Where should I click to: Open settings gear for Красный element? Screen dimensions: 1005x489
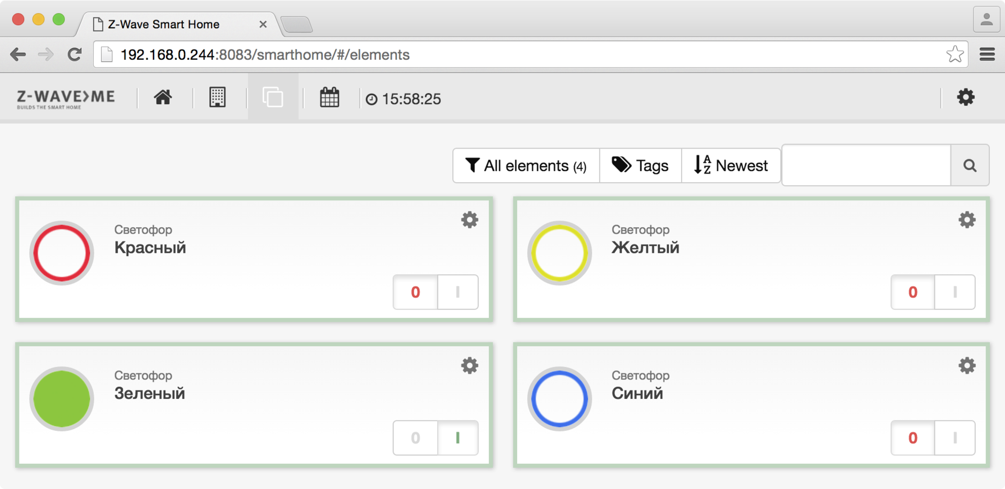click(470, 220)
